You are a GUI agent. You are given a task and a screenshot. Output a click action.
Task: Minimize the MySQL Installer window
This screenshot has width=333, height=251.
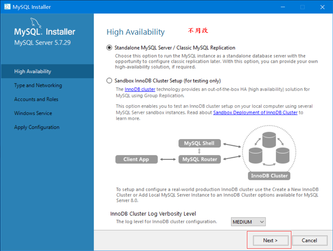click(x=283, y=7)
